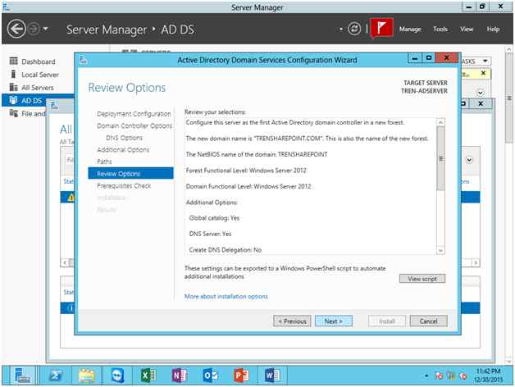Open the Manage menu
This screenshot has width=515, height=387.
(x=410, y=30)
